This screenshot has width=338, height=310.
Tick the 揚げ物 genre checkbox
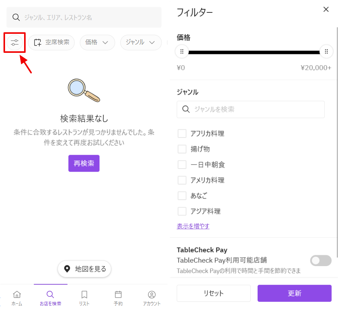coord(182,149)
